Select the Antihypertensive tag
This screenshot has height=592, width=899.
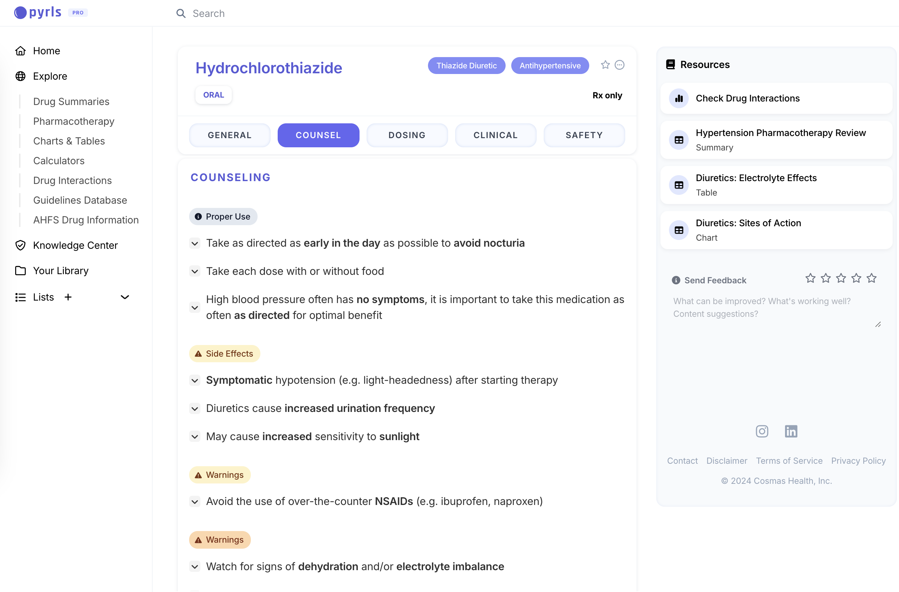(550, 66)
